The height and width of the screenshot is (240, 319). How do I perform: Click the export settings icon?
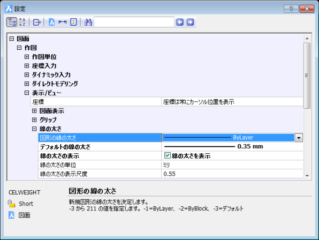37,22
